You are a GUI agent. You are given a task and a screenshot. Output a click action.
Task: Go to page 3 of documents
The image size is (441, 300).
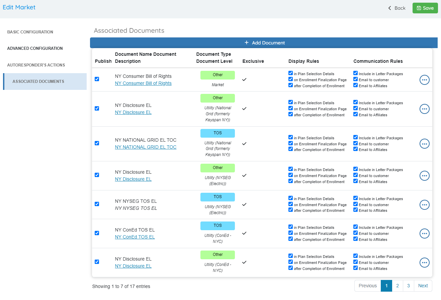click(x=409, y=286)
